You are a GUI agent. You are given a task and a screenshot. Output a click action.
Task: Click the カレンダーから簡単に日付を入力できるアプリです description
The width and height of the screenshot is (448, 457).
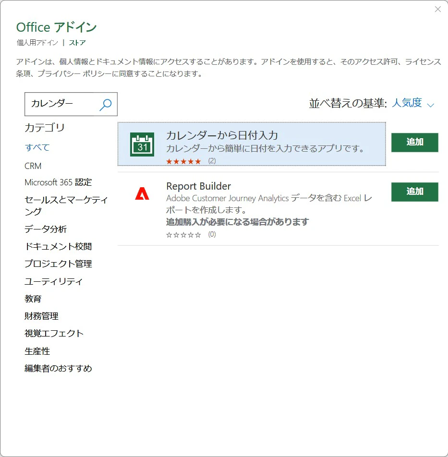click(x=266, y=149)
